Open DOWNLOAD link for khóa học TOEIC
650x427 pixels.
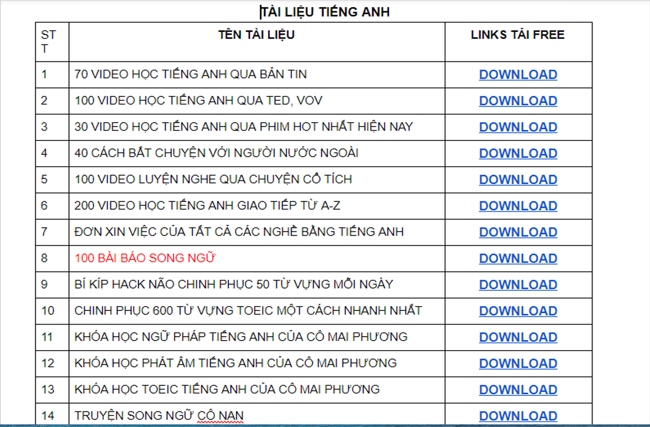pos(518,390)
